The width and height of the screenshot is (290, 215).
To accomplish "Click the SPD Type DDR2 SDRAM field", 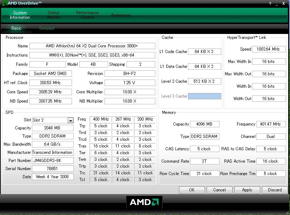I will pyautogui.click(x=53, y=136).
